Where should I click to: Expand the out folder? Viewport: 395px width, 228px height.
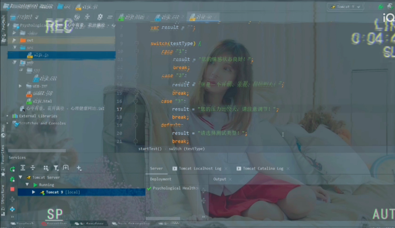[14, 40]
